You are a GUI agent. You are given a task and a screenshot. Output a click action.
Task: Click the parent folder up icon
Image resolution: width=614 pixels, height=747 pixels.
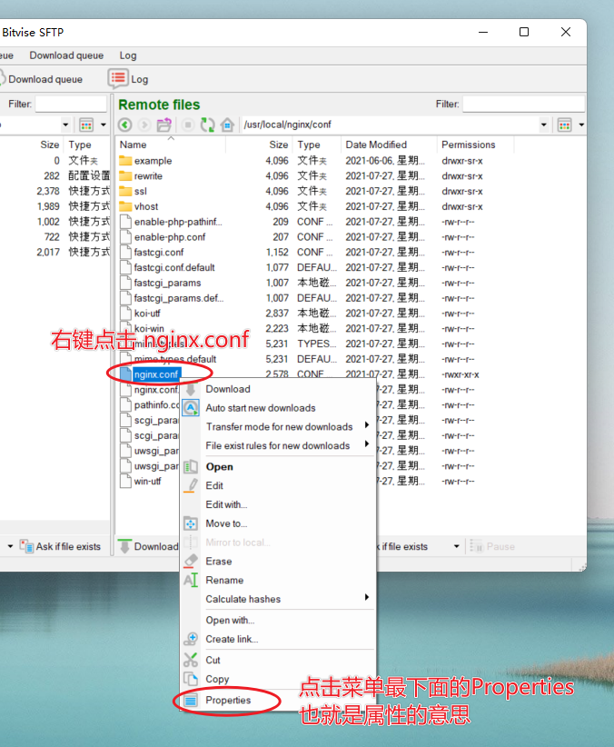point(163,124)
